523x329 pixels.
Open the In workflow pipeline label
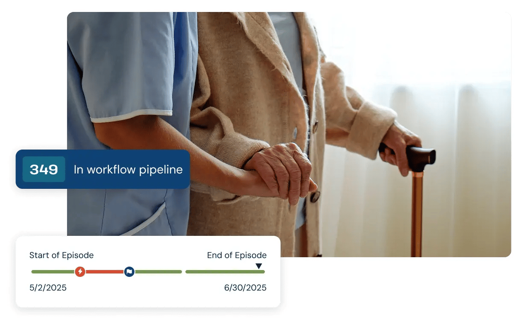[x=128, y=170]
